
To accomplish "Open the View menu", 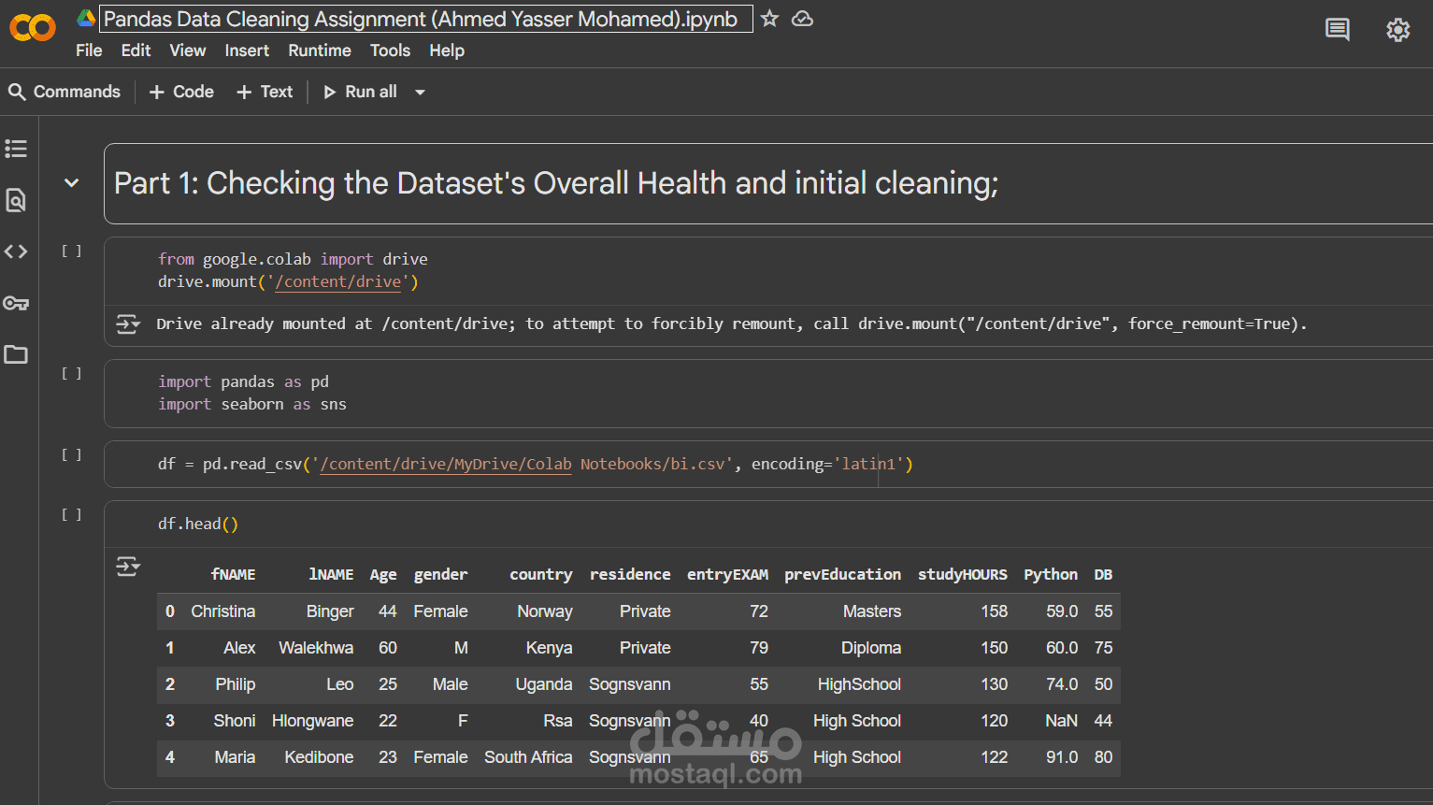I will (x=187, y=50).
